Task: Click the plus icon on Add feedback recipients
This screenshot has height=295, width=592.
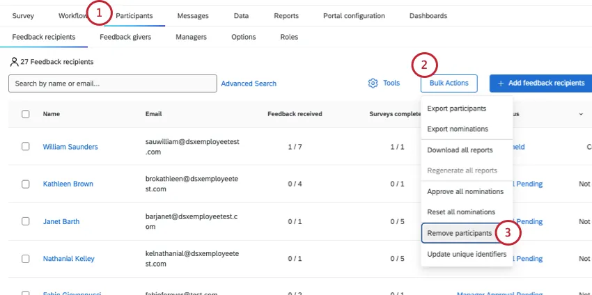Action: point(501,83)
